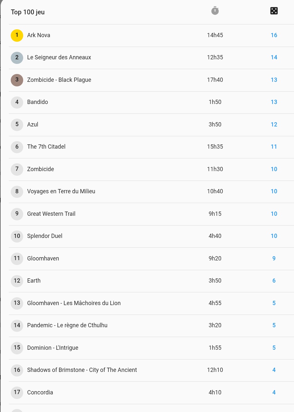Select Zombicide - Black Plague row
Image resolution: width=294 pixels, height=412 pixels.
[x=151, y=80]
